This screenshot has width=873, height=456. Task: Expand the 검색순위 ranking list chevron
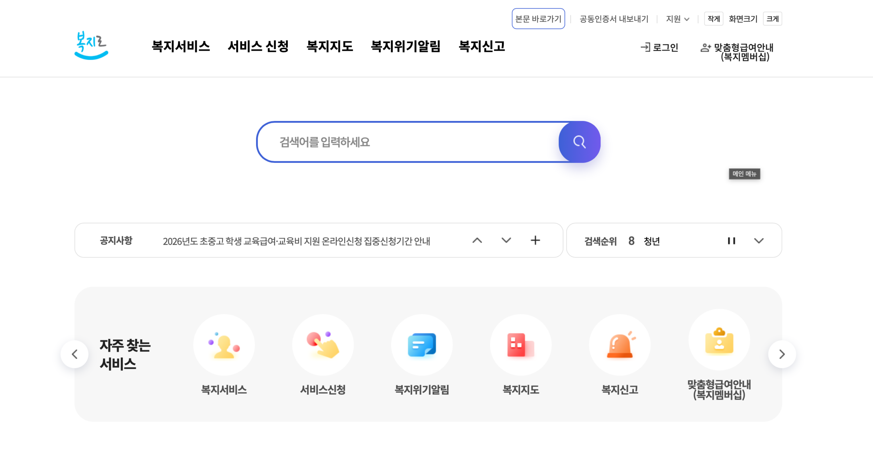758,241
